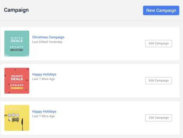Click the Campaign page heading
The image size is (183, 138).
(x=16, y=10)
